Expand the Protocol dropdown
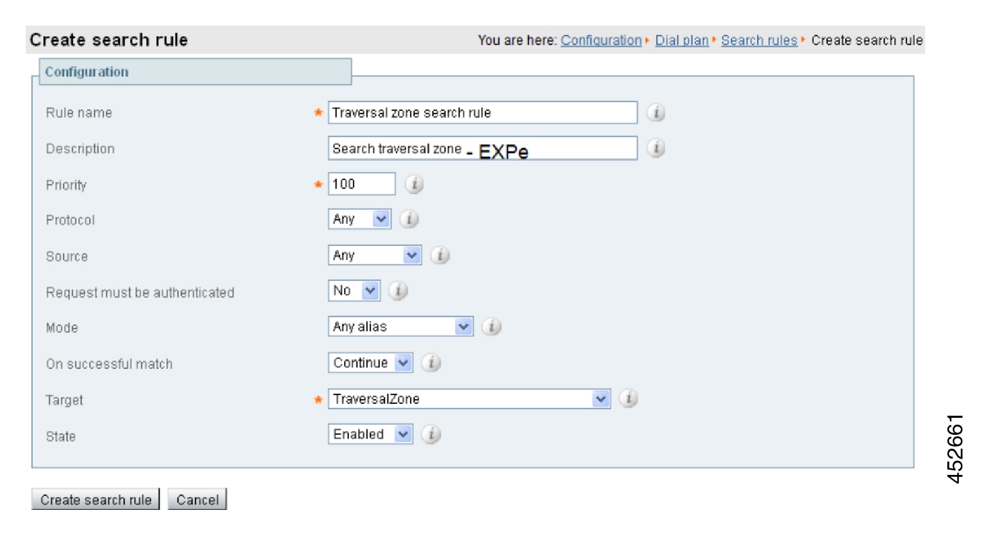 (359, 219)
